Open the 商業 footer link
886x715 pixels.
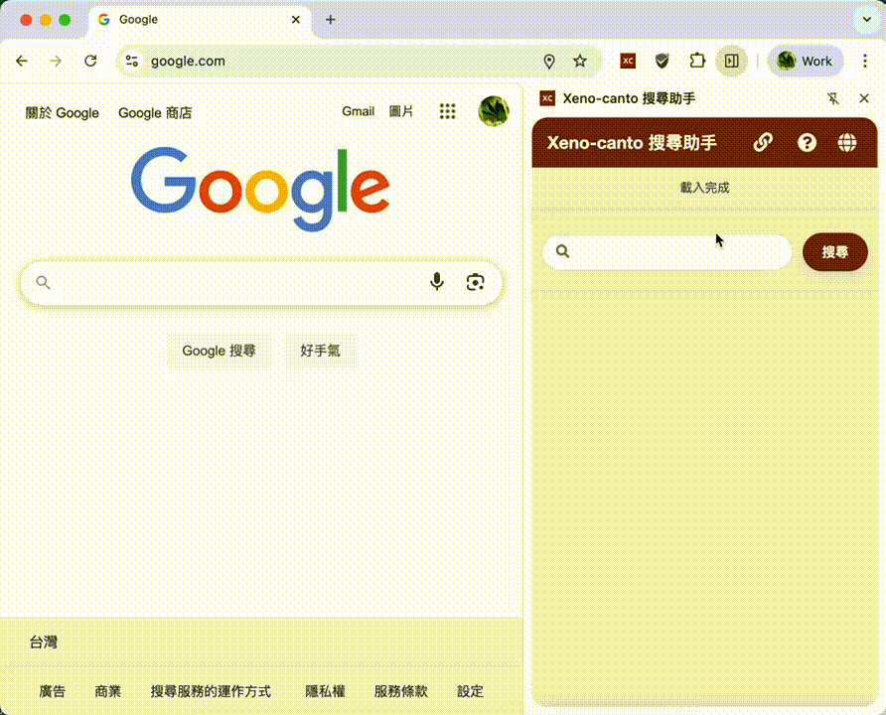point(108,691)
